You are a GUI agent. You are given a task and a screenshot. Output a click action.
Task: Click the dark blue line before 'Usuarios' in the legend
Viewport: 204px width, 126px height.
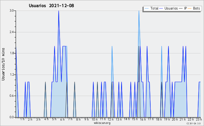pyautogui.click(x=161, y=9)
